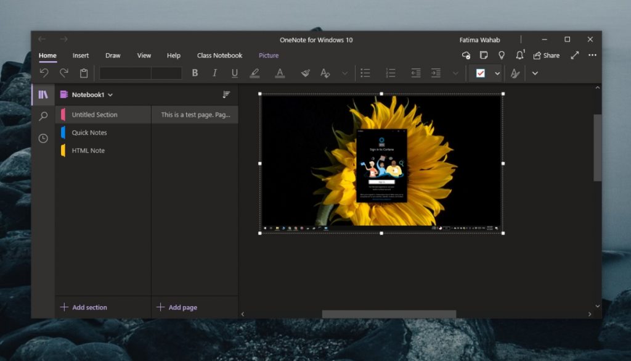
Task: Expand the overflow chevron at the ribbon's end
Action: coord(535,73)
